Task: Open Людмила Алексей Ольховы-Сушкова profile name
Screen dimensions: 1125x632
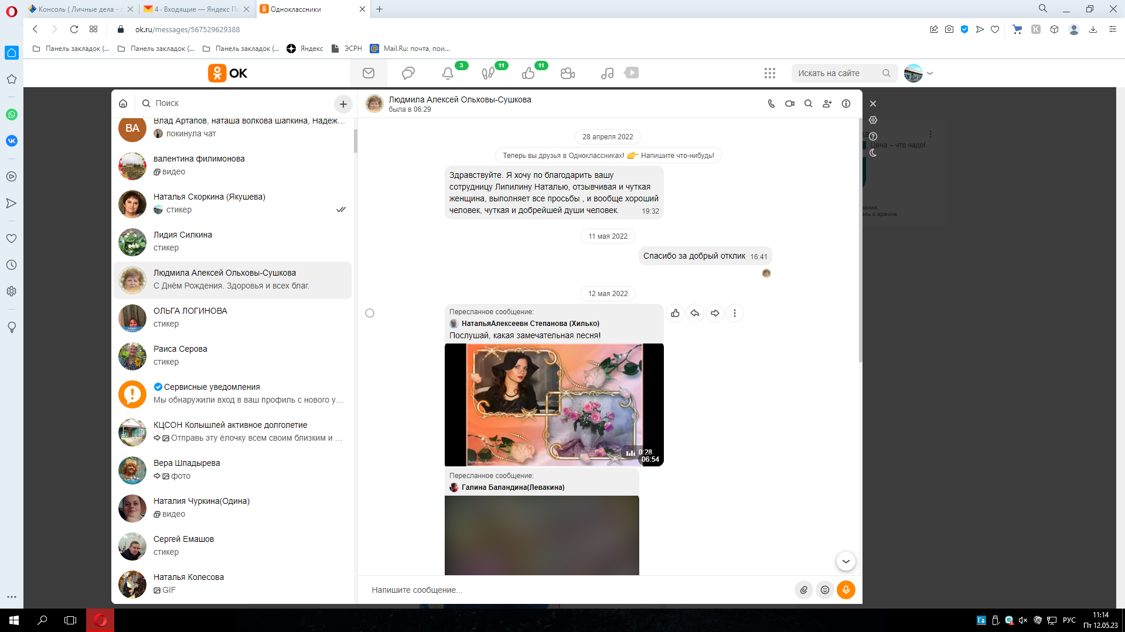Action: click(460, 99)
